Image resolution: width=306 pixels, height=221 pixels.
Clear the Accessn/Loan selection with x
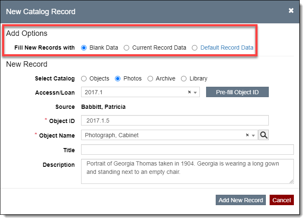point(189,92)
